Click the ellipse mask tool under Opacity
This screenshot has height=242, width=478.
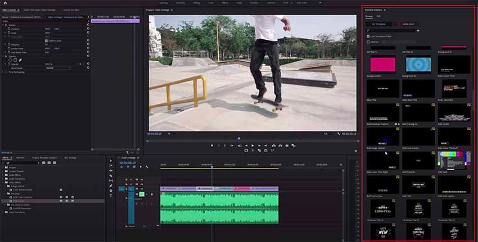(12, 60)
